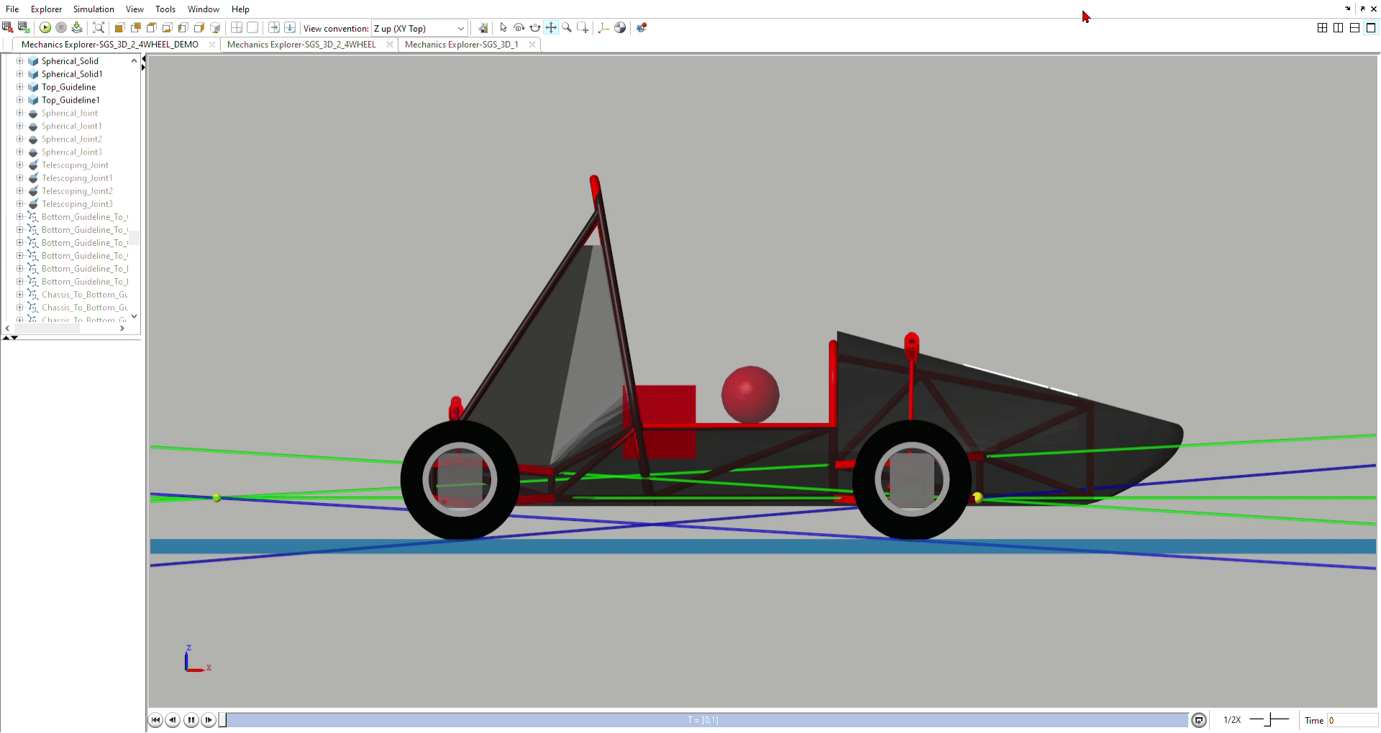Click the Update Diagram play icon

coord(45,28)
